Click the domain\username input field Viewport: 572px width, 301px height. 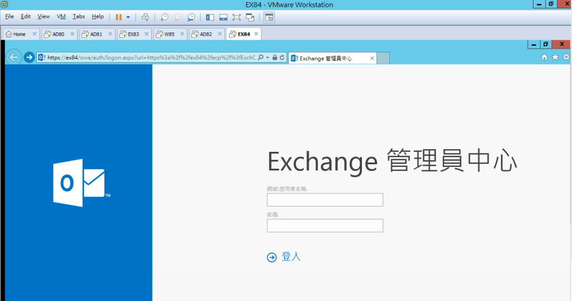(x=325, y=200)
